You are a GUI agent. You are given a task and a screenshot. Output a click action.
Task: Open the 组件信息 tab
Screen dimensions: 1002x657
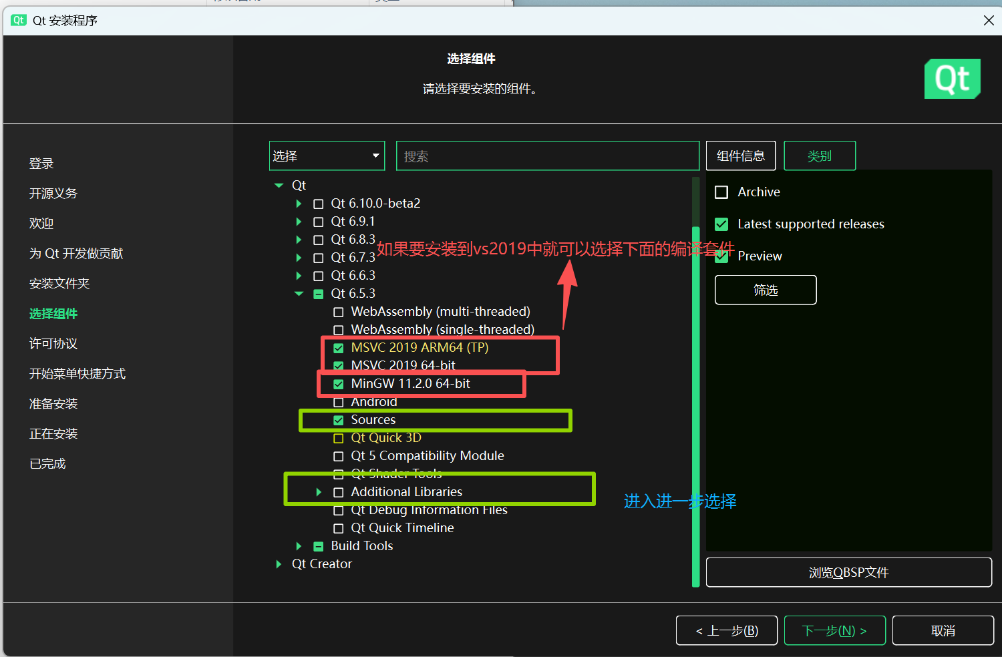pos(741,156)
